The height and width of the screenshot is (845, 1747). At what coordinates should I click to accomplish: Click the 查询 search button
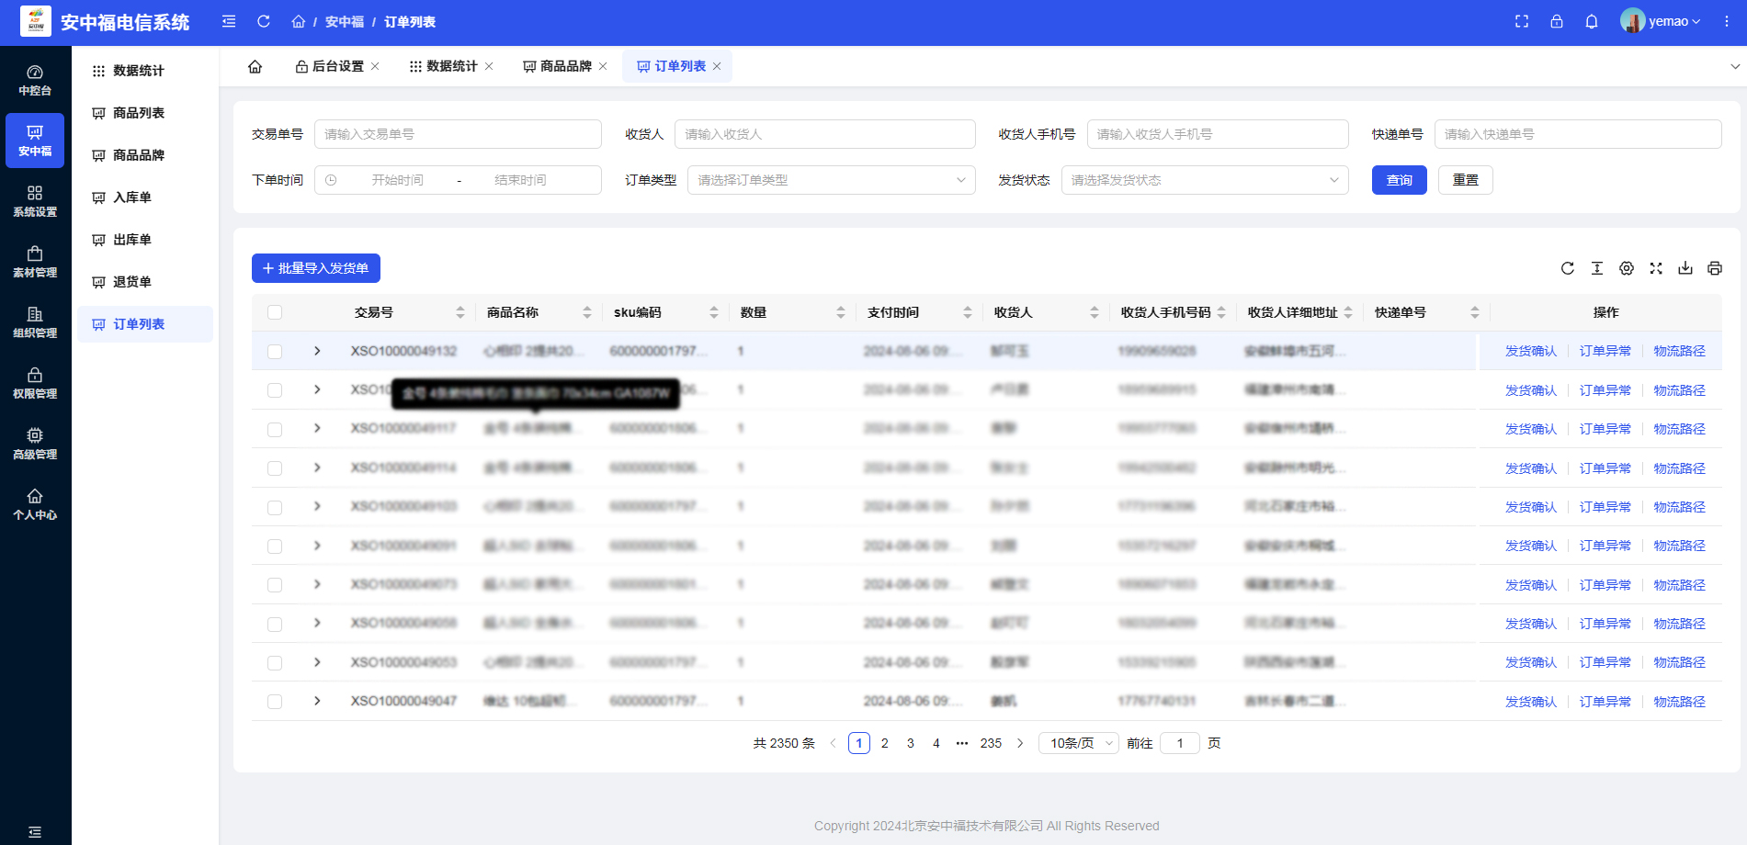coord(1399,180)
